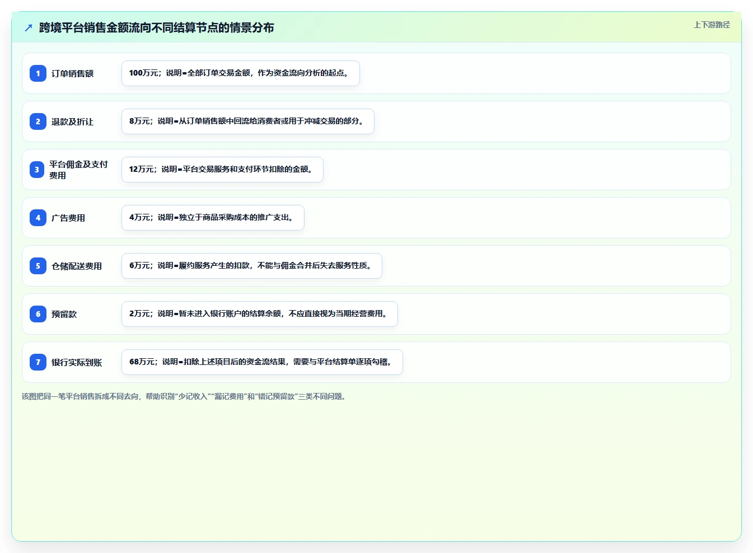Click the number 4 badge for 广告费用
753x553 pixels.
(38, 218)
